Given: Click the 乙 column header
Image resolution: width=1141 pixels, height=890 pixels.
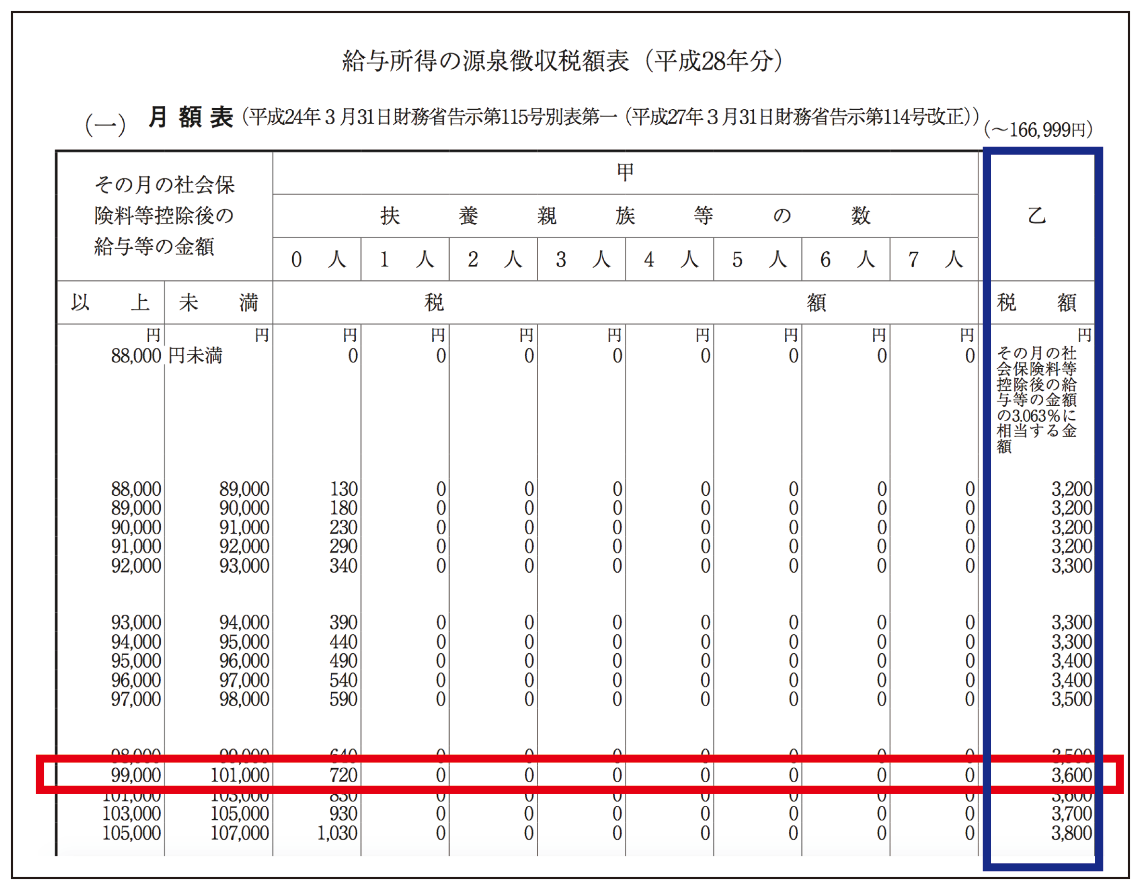Looking at the screenshot, I should pyautogui.click(x=1037, y=215).
